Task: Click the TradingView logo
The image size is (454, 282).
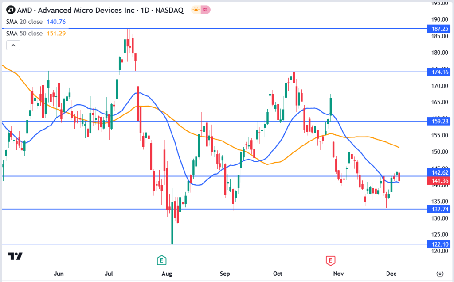Action: (x=15, y=256)
